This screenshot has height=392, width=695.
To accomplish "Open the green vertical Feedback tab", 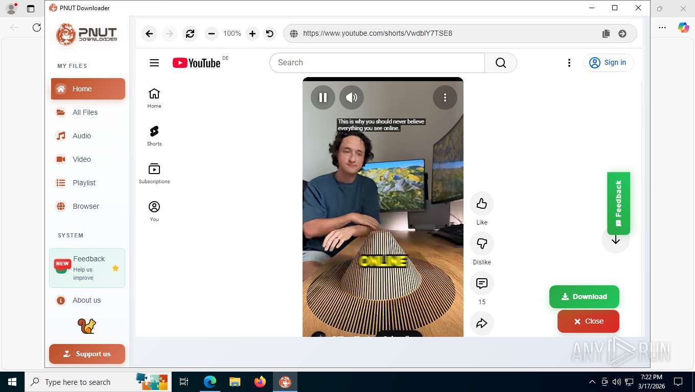I will click(618, 203).
